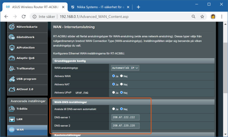Open Trafikanalys waveform icon

point(12,68)
